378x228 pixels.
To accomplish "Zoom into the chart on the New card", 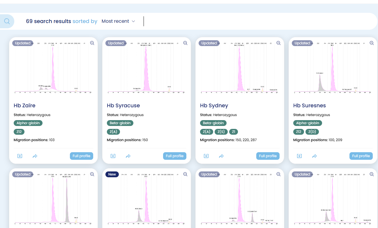I will pos(185,174).
